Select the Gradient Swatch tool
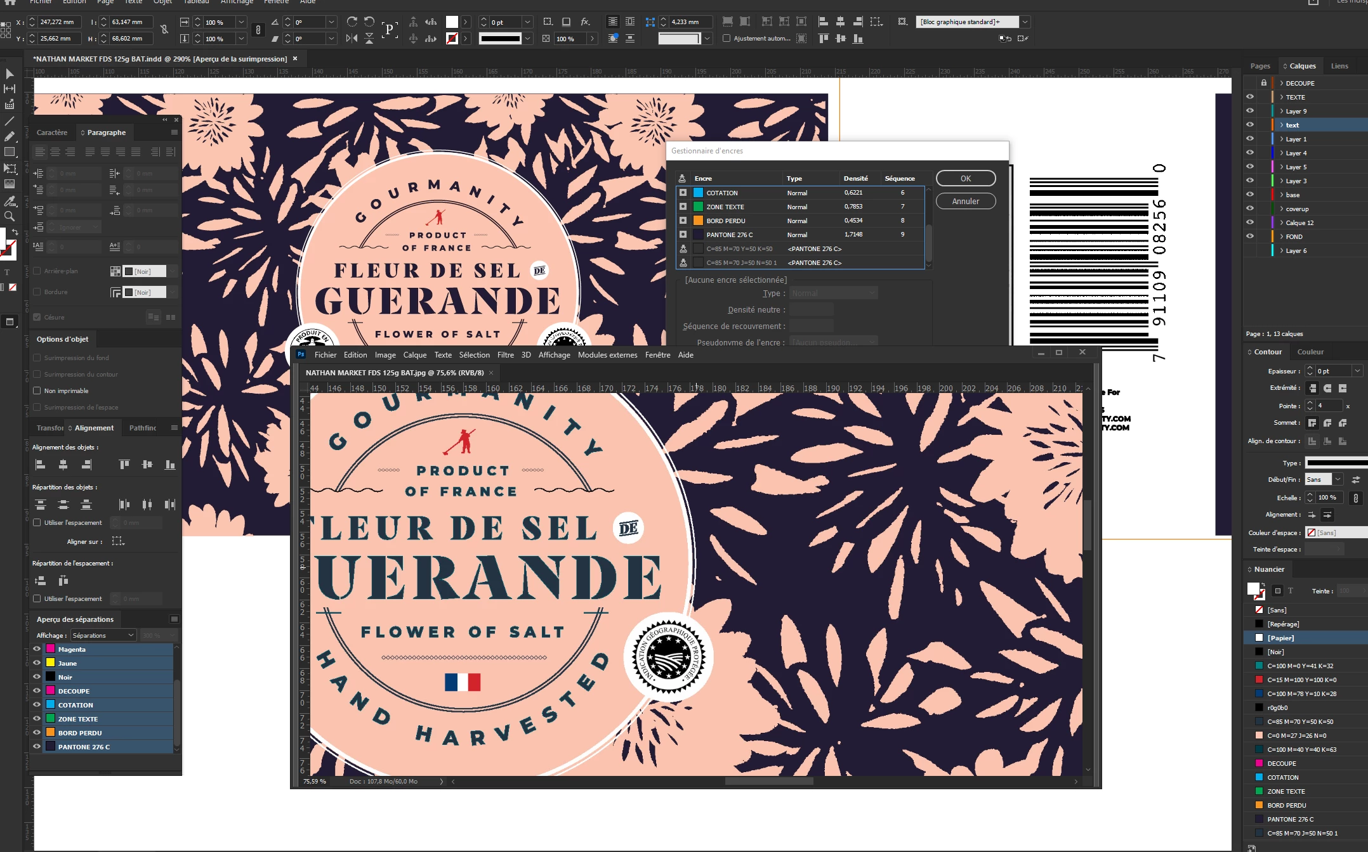This screenshot has width=1368, height=852. [10, 184]
